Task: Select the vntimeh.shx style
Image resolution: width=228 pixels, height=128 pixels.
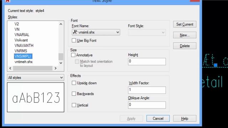Action: [24, 62]
